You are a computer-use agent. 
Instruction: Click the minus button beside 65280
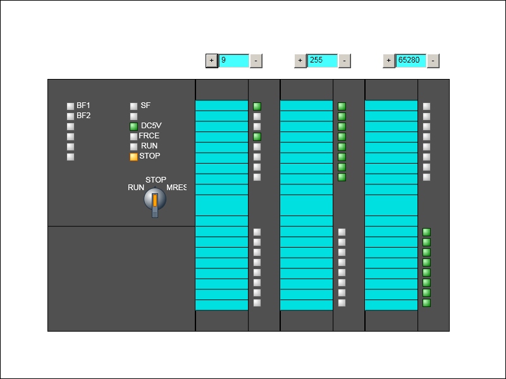[x=433, y=61]
